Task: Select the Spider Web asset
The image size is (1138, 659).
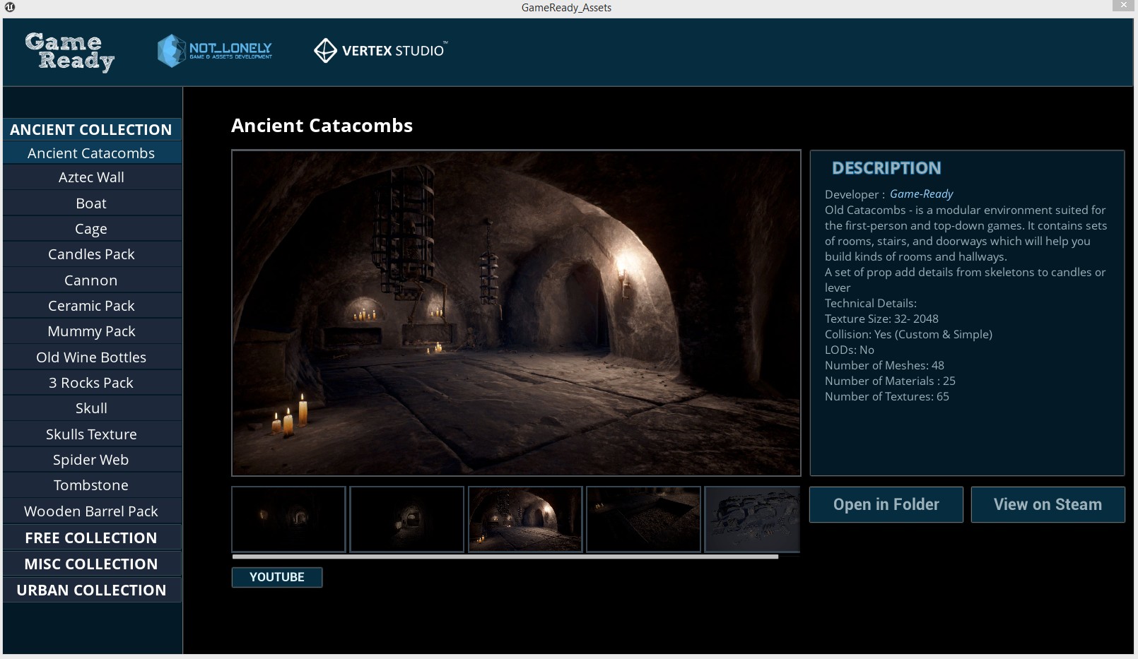Action: [x=91, y=459]
